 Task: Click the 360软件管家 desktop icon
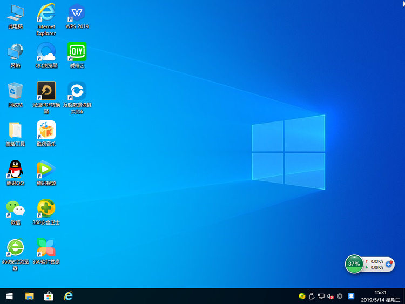point(46,248)
